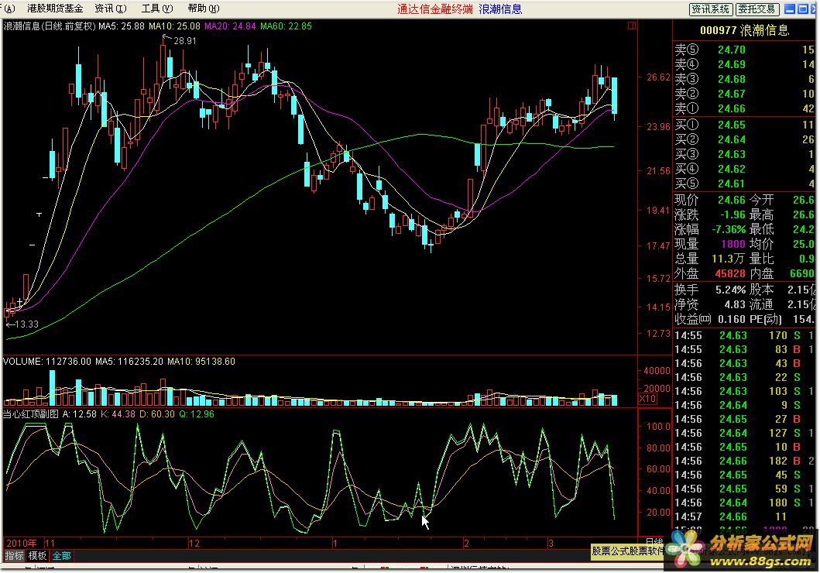The height and width of the screenshot is (573, 820).
Task: Click the volume MA5: 116235.20 label
Action: pyautogui.click(x=129, y=362)
